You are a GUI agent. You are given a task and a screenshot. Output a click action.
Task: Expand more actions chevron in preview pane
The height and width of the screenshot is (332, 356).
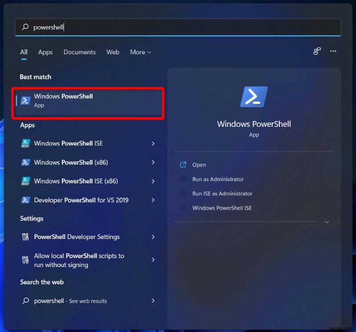[327, 222]
